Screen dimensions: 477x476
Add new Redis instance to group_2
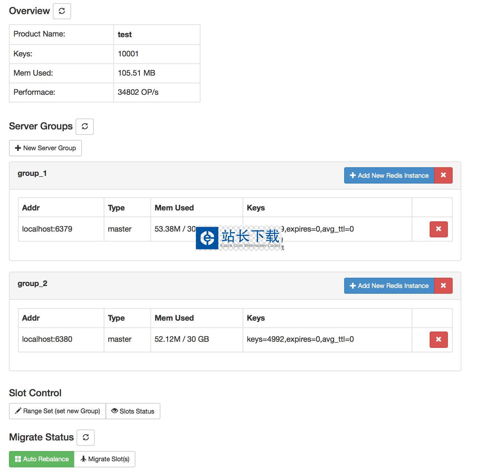coord(389,285)
